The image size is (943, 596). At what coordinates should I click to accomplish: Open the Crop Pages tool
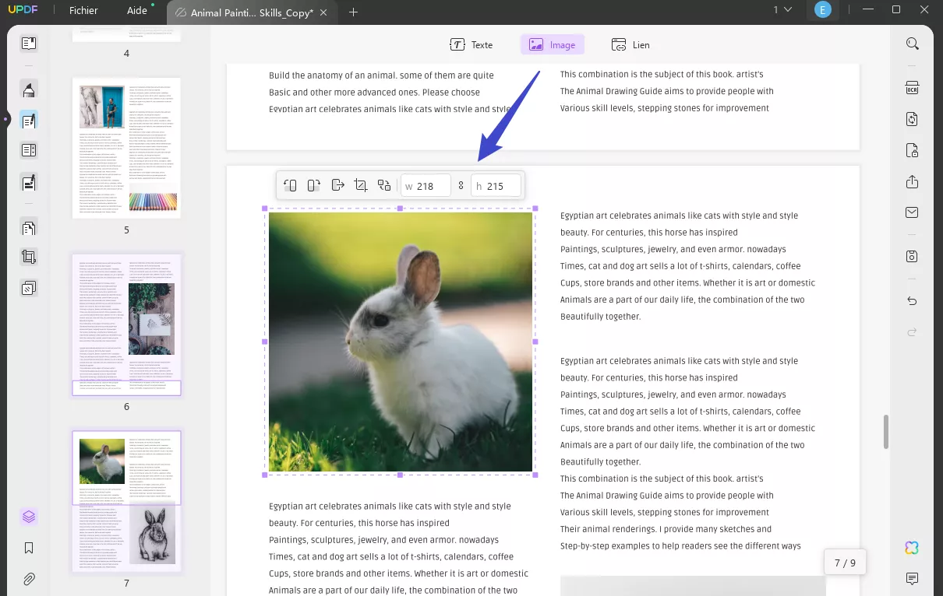click(29, 258)
